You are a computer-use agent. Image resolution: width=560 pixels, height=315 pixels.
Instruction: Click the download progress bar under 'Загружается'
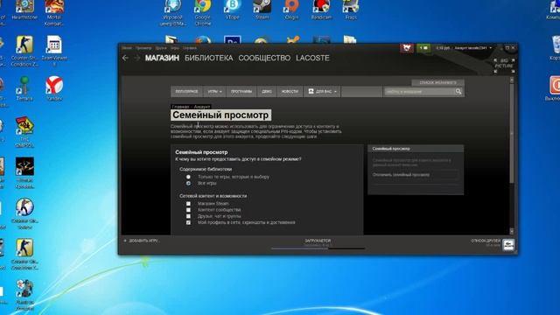pos(318,248)
